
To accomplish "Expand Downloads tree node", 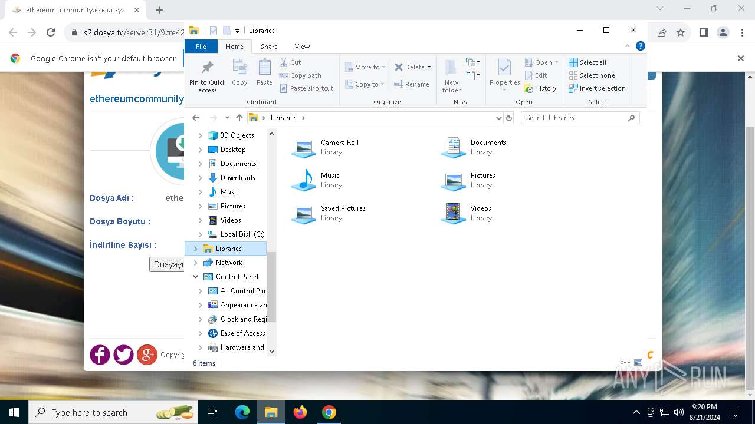I will click(x=200, y=178).
